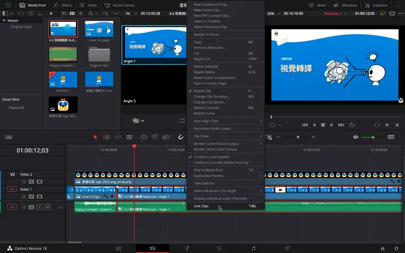Open the Fit zoom dropdown
Image resolution: width=405 pixels, height=253 pixels.
[130, 13]
